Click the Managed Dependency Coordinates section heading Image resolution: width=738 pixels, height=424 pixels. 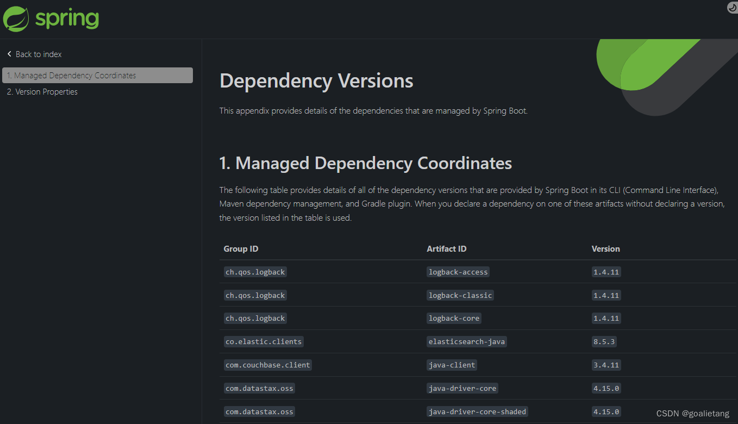(366, 163)
